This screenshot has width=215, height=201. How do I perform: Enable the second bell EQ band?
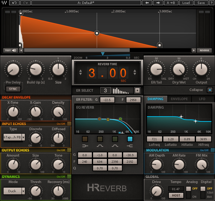pos(115,139)
